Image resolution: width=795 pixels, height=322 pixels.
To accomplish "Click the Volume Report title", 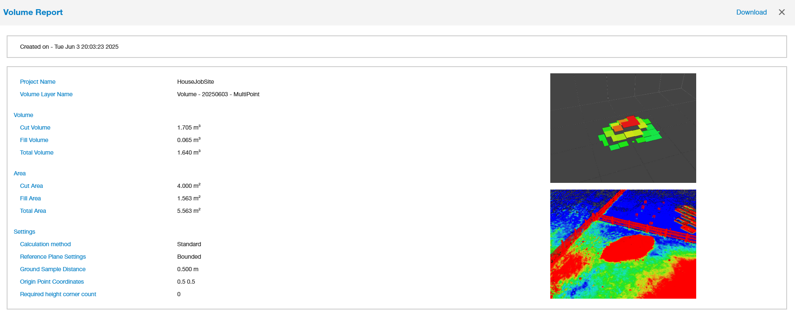I will click(x=33, y=12).
